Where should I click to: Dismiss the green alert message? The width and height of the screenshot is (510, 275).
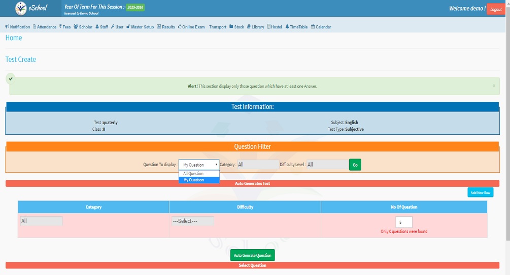(494, 86)
